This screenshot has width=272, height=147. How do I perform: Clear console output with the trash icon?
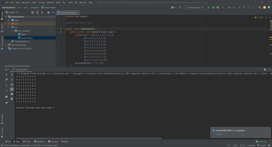point(11,99)
